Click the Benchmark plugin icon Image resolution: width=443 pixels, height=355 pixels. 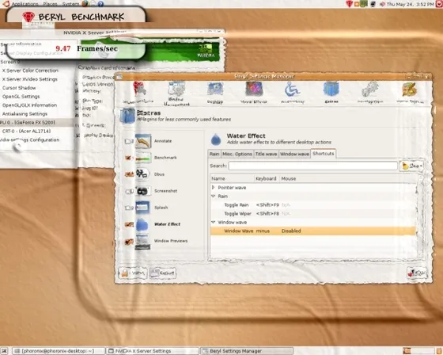click(143, 158)
